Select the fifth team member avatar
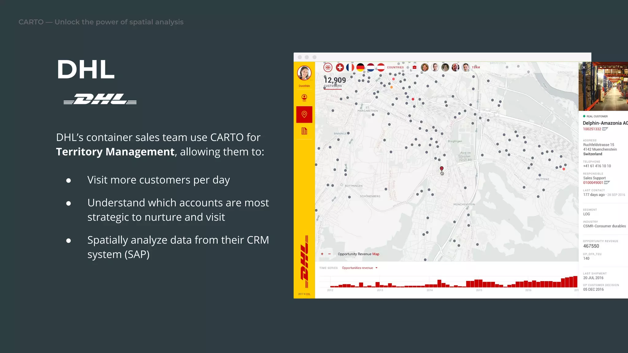The width and height of the screenshot is (628, 353). 466,67
